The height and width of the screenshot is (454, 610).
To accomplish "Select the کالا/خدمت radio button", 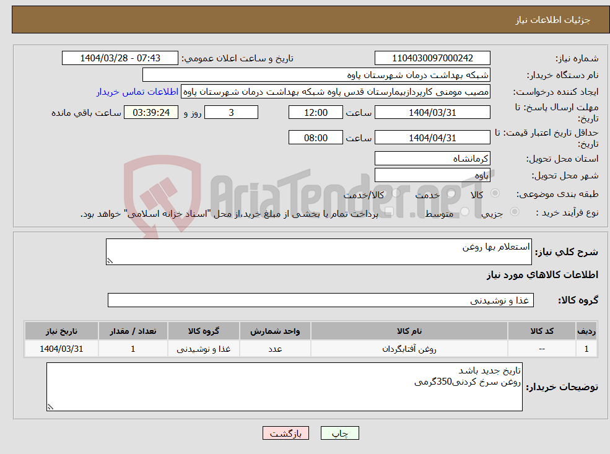I will [x=396, y=193].
